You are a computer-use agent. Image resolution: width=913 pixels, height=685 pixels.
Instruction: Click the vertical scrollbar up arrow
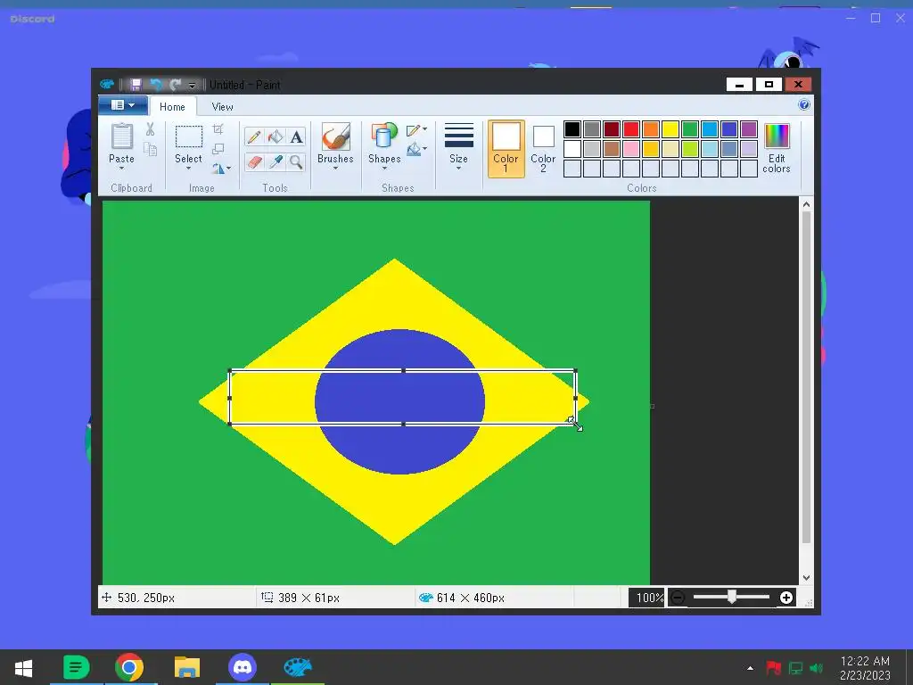tap(806, 204)
